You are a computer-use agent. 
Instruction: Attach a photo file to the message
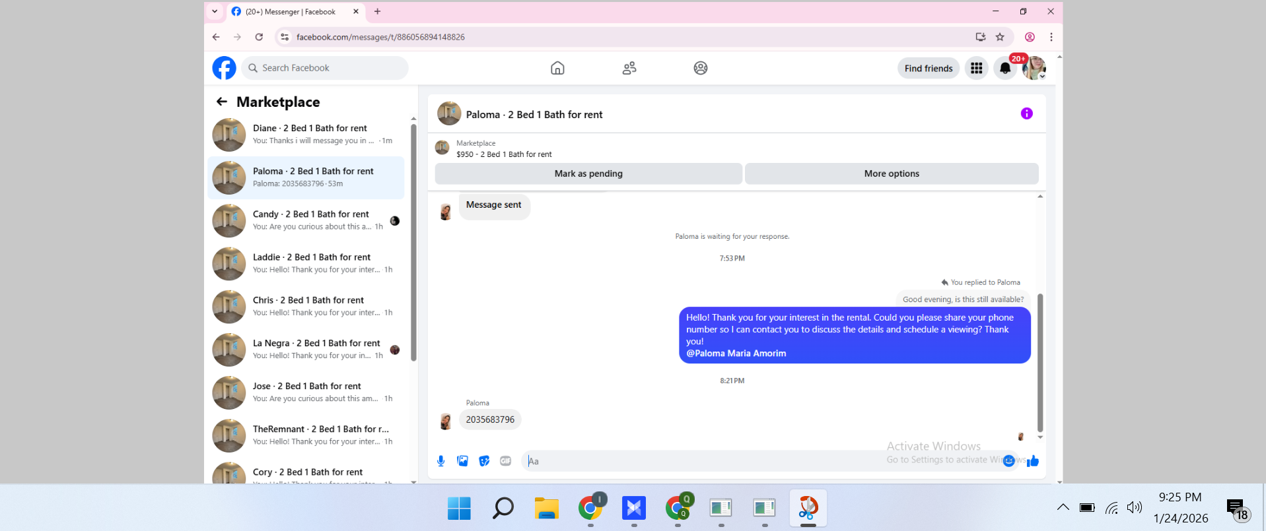point(463,461)
